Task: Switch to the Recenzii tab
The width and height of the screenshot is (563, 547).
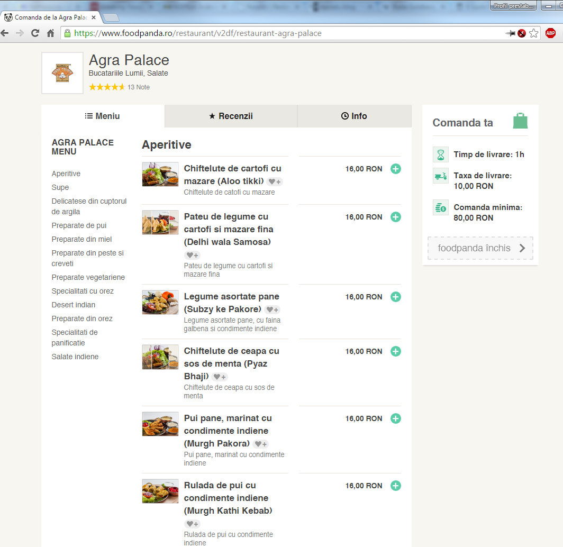Action: pos(231,116)
